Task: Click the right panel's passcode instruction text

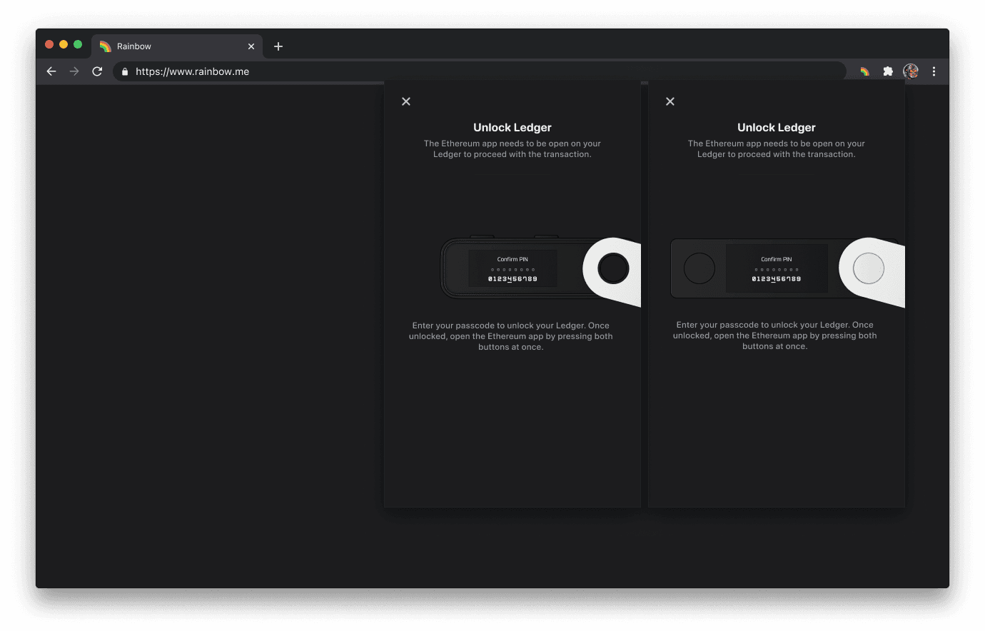Action: tap(775, 335)
